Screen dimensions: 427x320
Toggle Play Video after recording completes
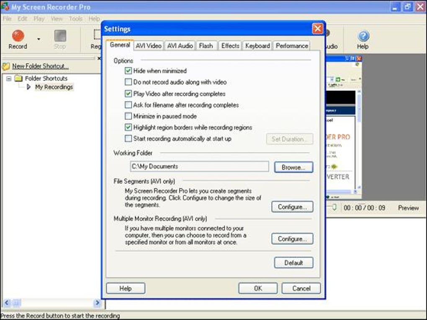pos(128,94)
